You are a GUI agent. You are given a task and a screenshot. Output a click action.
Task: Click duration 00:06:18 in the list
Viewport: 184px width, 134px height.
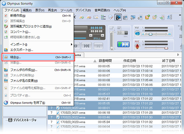coord(104,113)
